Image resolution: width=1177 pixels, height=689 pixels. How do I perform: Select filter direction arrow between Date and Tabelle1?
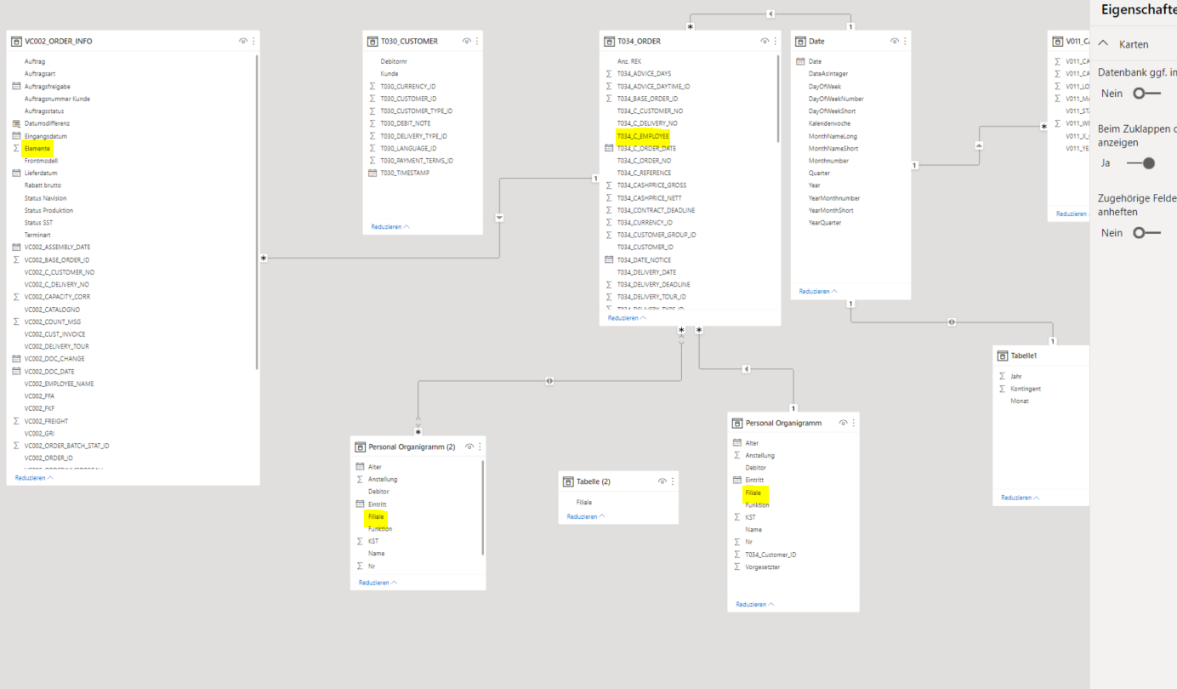point(952,322)
